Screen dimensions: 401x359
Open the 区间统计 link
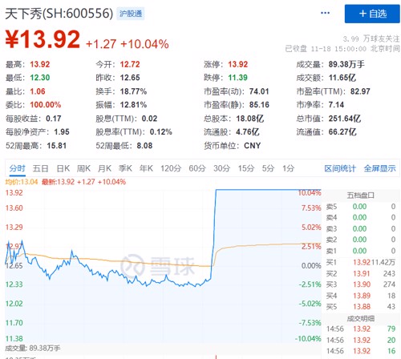[x=340, y=168]
